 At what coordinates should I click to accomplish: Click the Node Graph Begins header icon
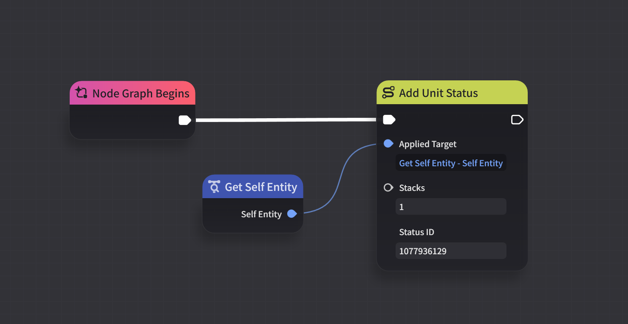(x=81, y=93)
